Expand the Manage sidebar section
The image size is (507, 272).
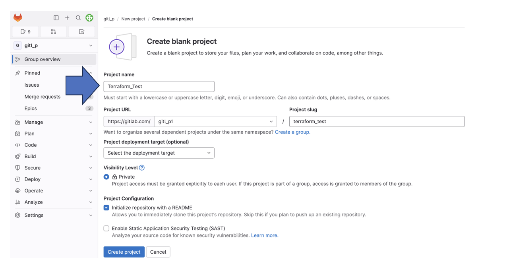pyautogui.click(x=54, y=122)
